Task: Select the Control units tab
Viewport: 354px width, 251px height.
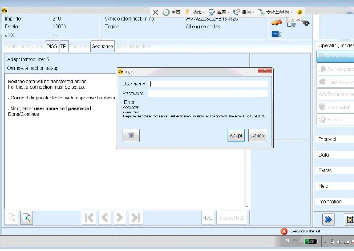Action: pos(17,46)
